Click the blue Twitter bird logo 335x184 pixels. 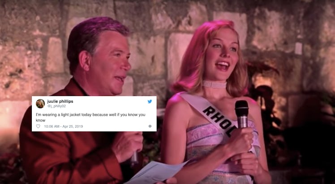pyautogui.click(x=150, y=101)
